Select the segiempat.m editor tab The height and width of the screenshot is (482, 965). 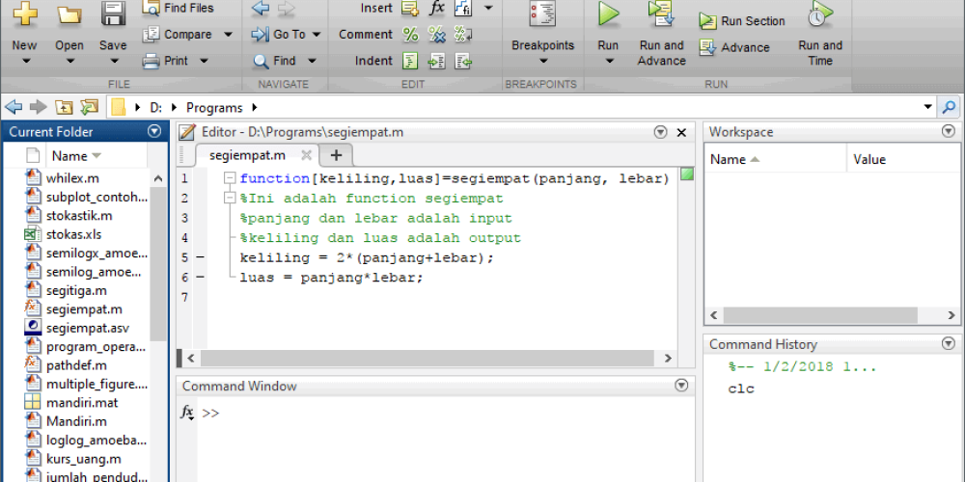pyautogui.click(x=247, y=155)
